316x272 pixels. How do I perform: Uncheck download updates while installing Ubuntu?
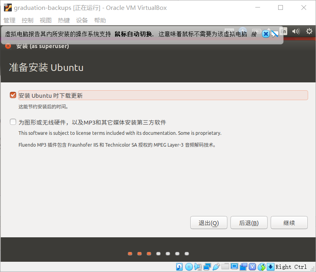point(13,95)
